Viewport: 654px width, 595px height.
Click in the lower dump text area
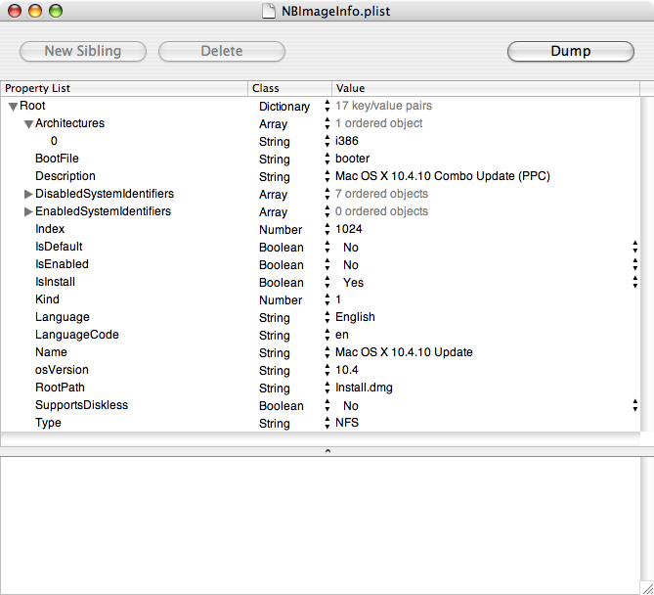pyautogui.click(x=321, y=525)
